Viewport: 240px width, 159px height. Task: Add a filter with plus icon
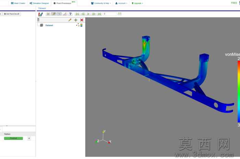(x=76, y=20)
